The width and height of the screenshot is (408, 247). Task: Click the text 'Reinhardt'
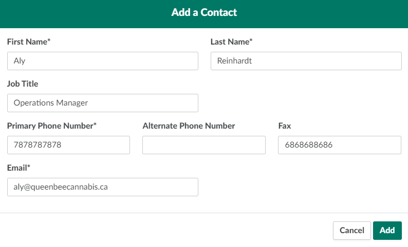235,61
